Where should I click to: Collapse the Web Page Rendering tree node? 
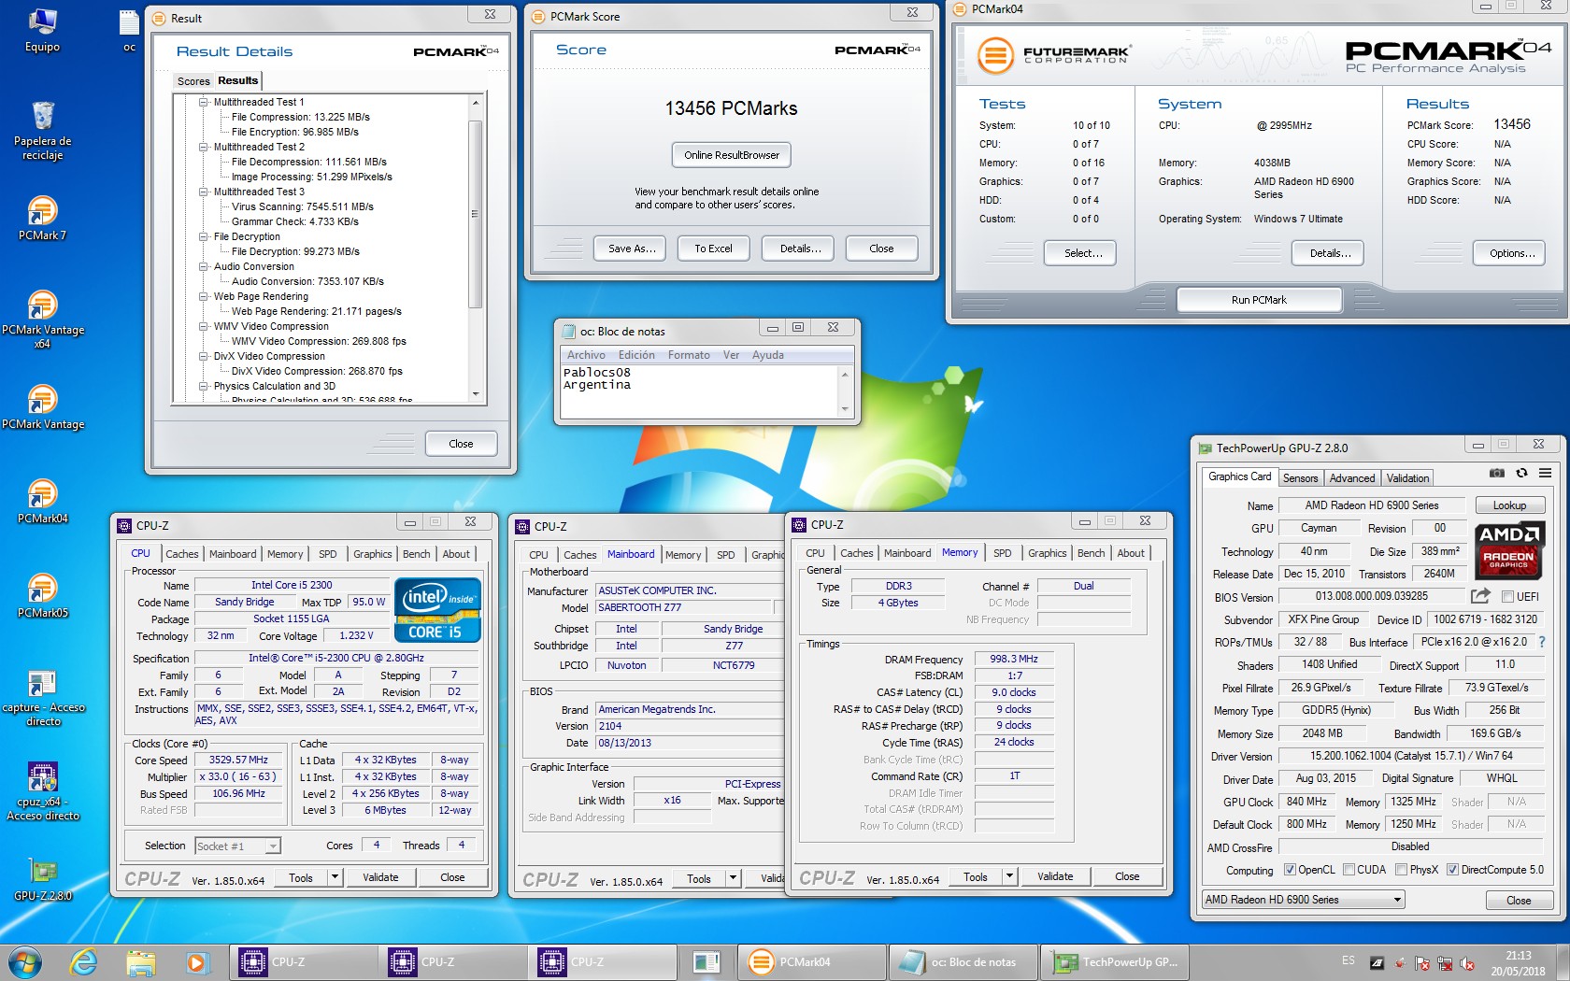(x=203, y=296)
